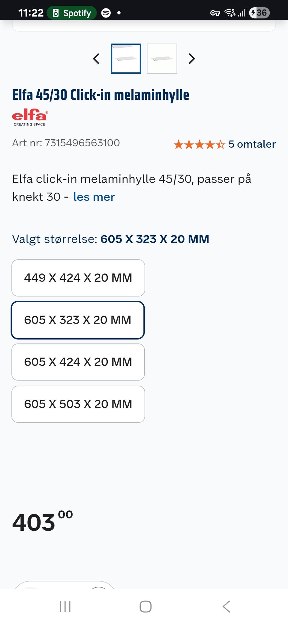Choose size 449 X 424 X 20 MM
Screen dimensions: 288x625
click(x=78, y=278)
